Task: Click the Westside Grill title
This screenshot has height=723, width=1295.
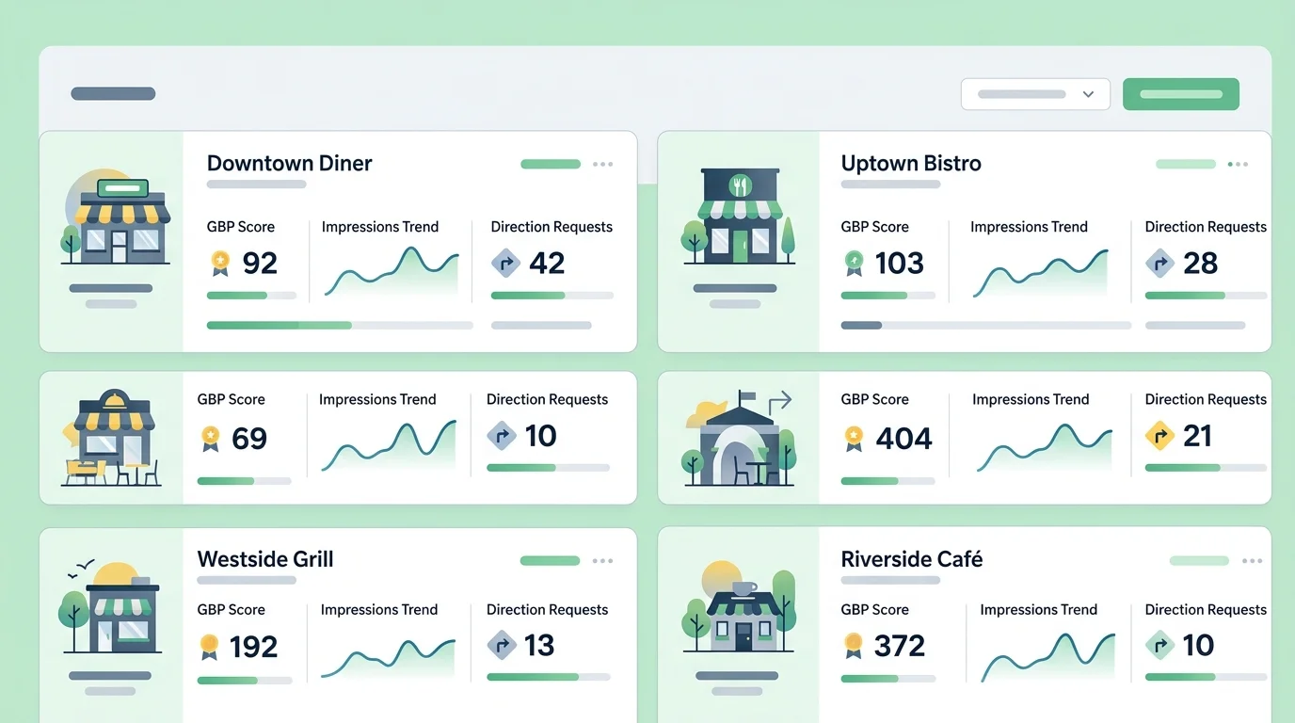Action: coord(265,559)
